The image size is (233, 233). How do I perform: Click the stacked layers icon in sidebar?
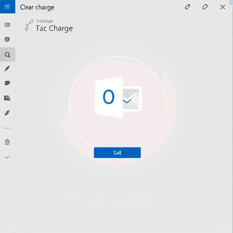[x=7, y=83]
